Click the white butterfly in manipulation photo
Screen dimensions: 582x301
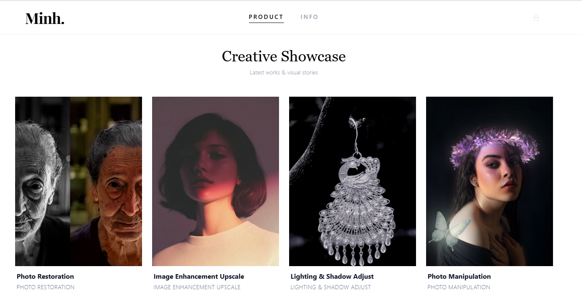[x=450, y=230]
